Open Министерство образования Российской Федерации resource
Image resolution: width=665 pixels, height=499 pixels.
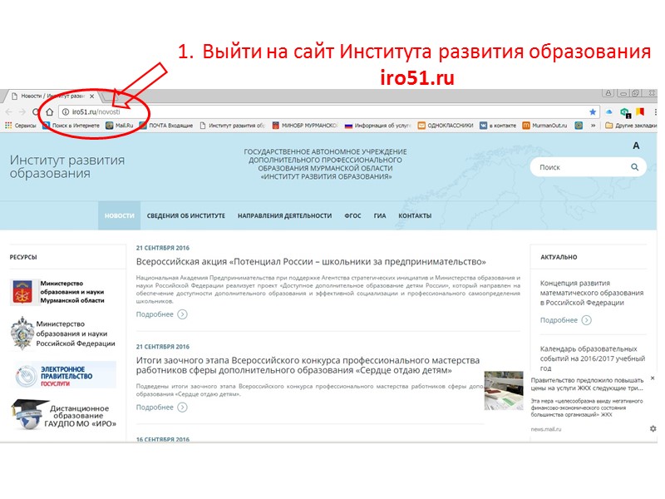pos(63,333)
